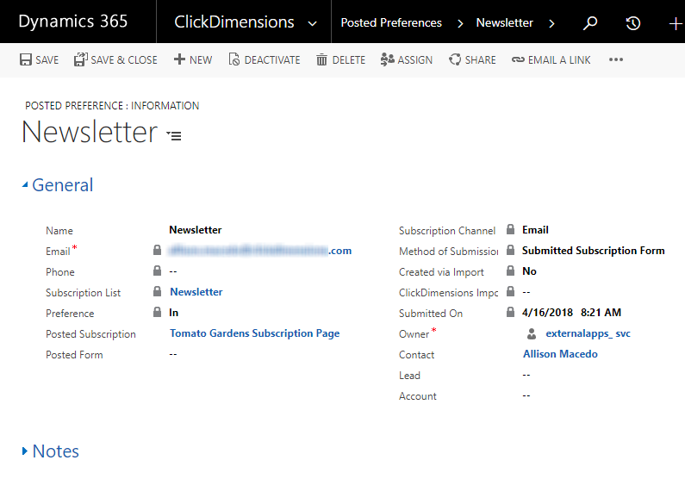The image size is (685, 479).
Task: Click the lock icon beside Preference field
Action: [158, 312]
